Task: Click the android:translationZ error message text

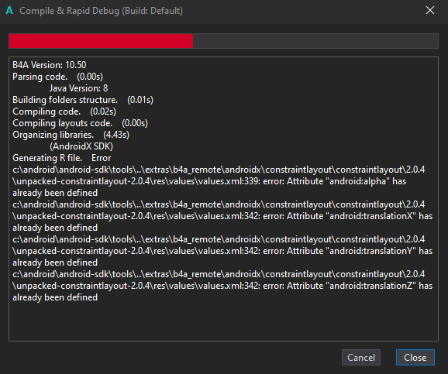Action: [222, 286]
